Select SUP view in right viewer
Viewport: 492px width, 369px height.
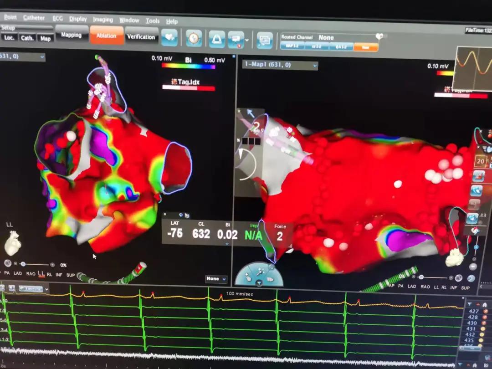pyautogui.click(x=465, y=288)
